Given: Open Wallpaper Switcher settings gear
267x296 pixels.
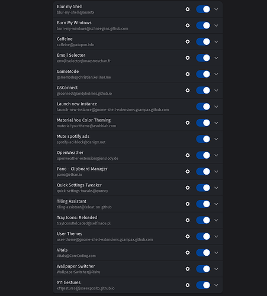Looking at the screenshot, I should [x=188, y=269].
